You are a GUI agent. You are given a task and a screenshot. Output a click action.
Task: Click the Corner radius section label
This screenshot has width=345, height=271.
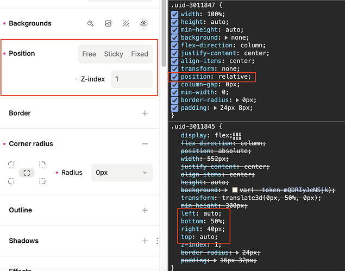(x=31, y=143)
